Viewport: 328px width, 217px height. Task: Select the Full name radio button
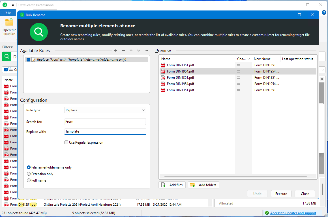click(29, 180)
